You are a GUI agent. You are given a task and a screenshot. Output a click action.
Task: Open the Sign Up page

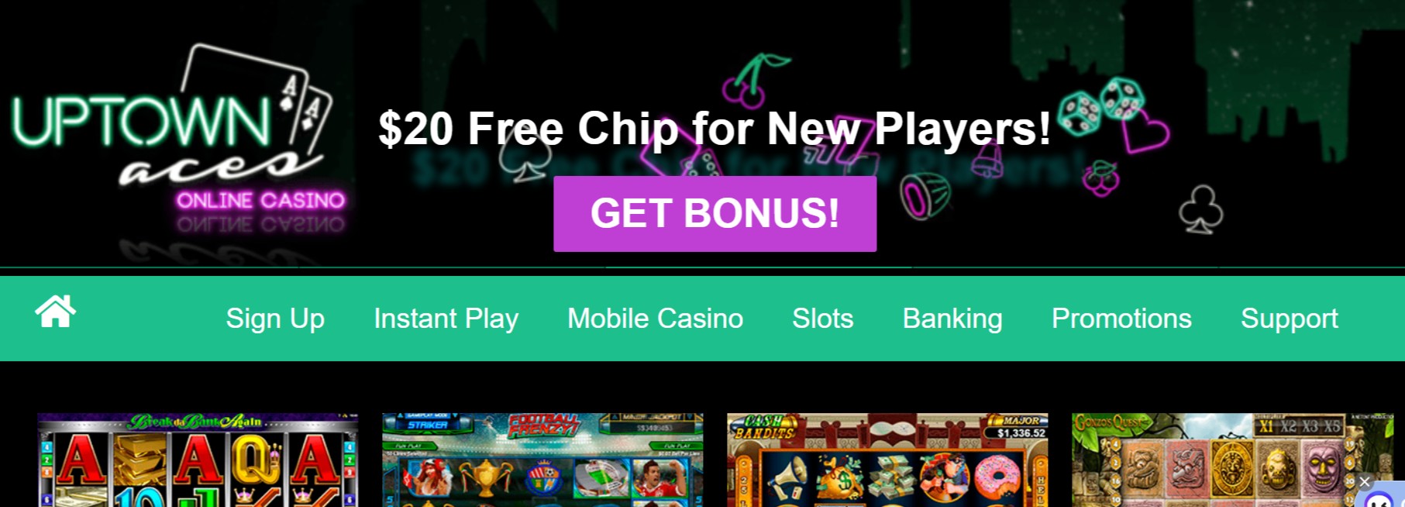coord(275,319)
